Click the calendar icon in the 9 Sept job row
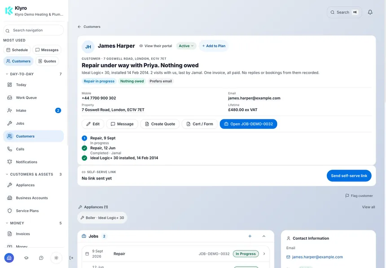The image size is (386, 268). [87, 254]
